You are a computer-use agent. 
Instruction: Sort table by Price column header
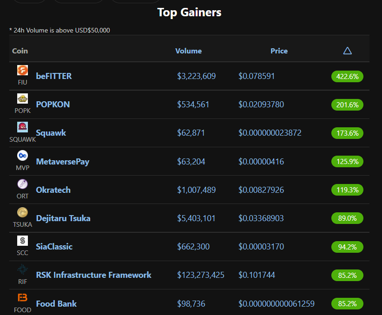(x=279, y=51)
